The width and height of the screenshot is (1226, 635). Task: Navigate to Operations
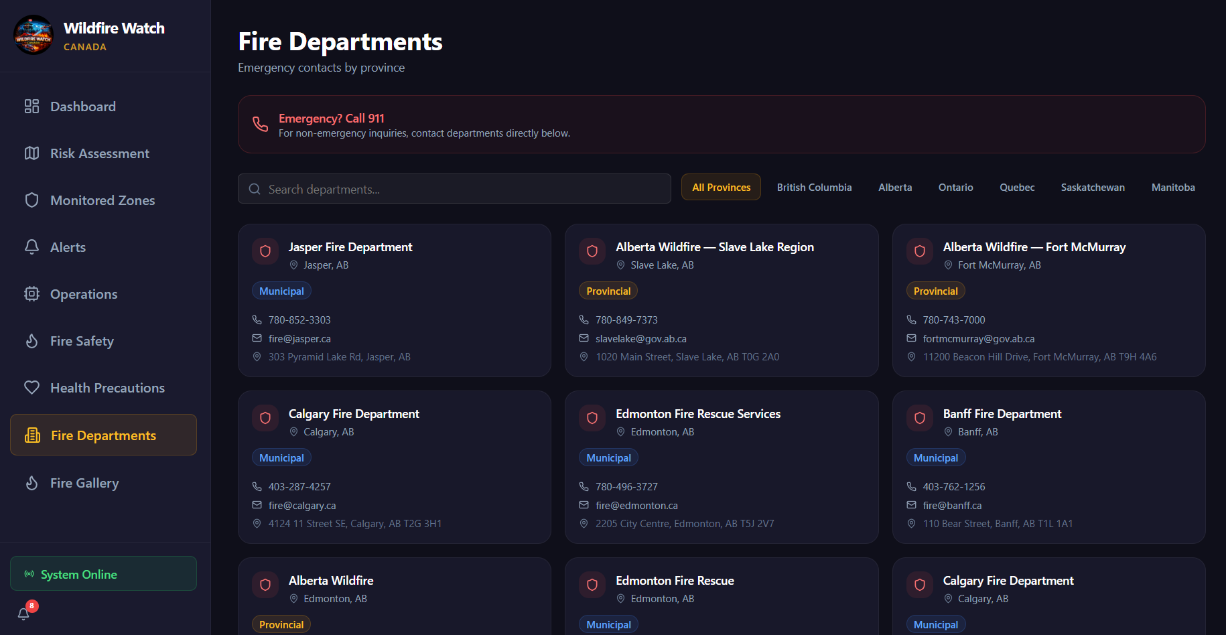click(104, 294)
